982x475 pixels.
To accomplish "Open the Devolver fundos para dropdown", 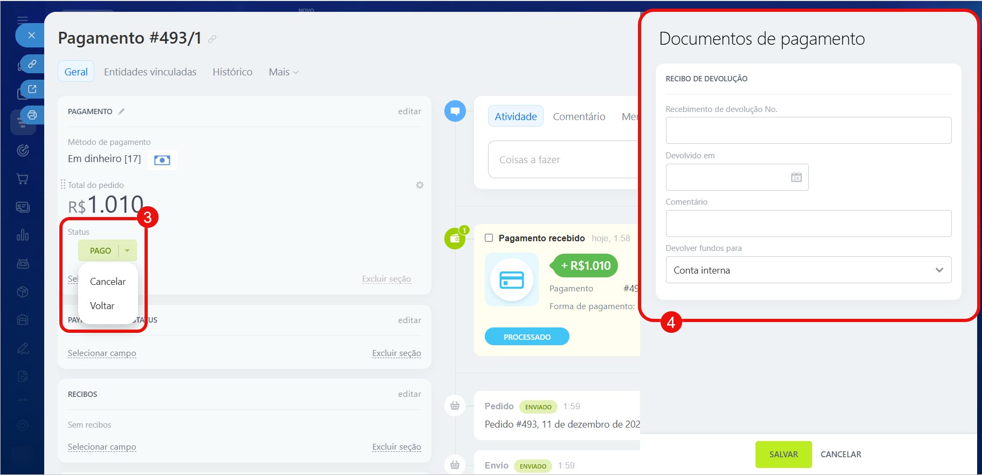I will [808, 270].
